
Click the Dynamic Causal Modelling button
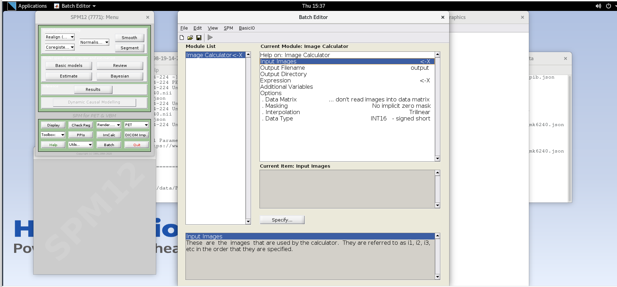click(94, 102)
